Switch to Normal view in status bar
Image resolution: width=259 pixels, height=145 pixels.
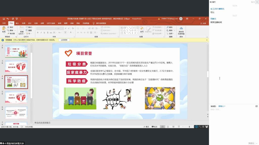click(163, 127)
